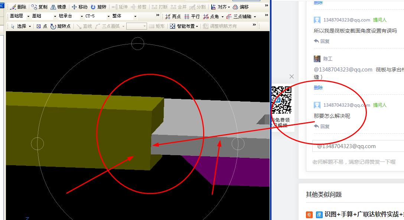This screenshot has height=220, width=404.
Task: Click in the @1348704323@qq.com reply field
Action: pyautogui.click(x=358, y=146)
